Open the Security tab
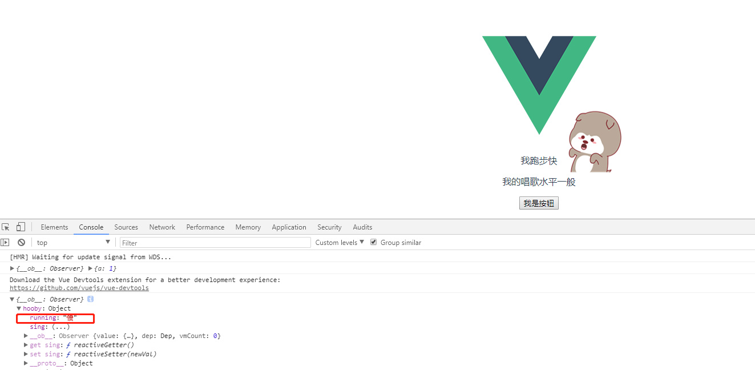The width and height of the screenshot is (755, 370). [x=329, y=227]
